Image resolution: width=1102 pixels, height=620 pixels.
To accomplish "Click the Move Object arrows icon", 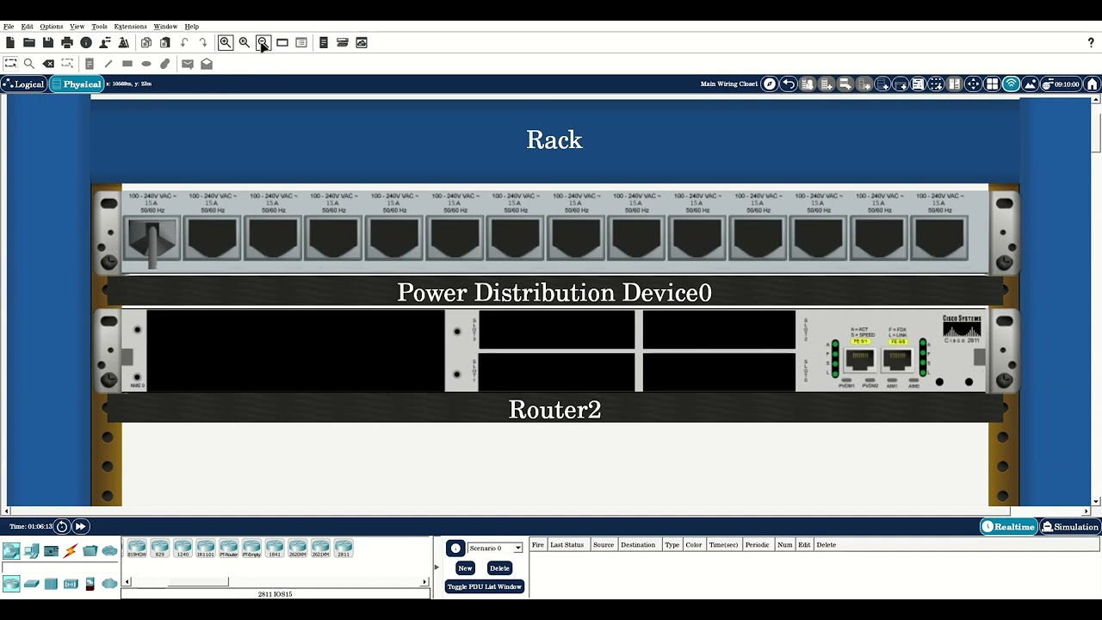I will click(x=974, y=84).
